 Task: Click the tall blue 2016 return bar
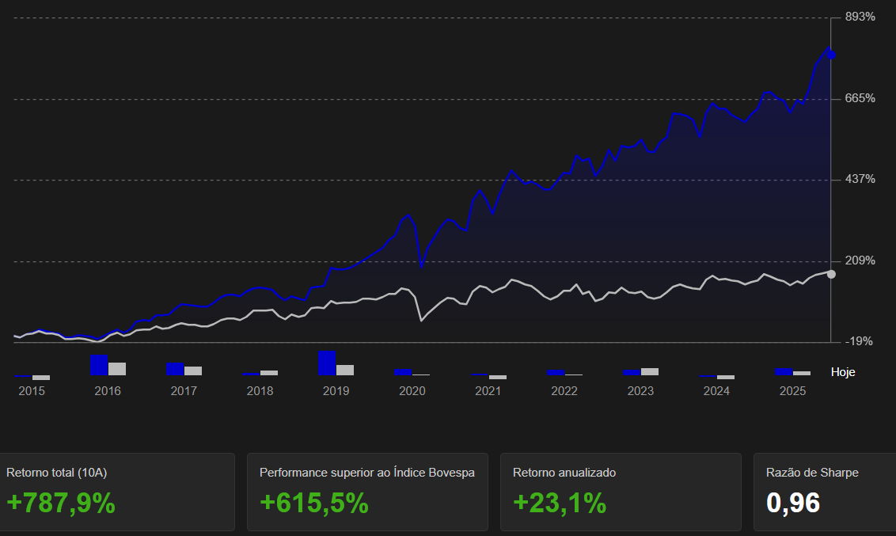(x=98, y=364)
